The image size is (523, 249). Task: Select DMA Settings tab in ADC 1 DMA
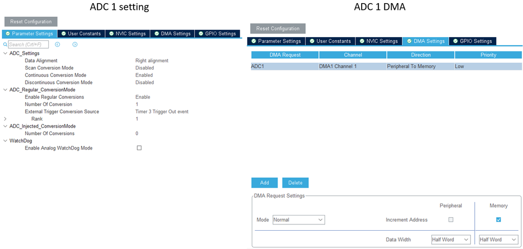pyautogui.click(x=426, y=41)
